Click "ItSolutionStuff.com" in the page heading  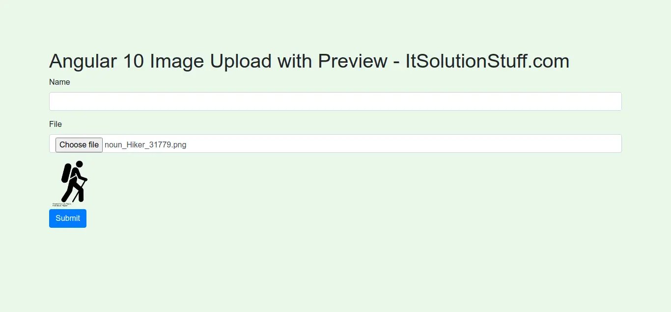pos(487,62)
